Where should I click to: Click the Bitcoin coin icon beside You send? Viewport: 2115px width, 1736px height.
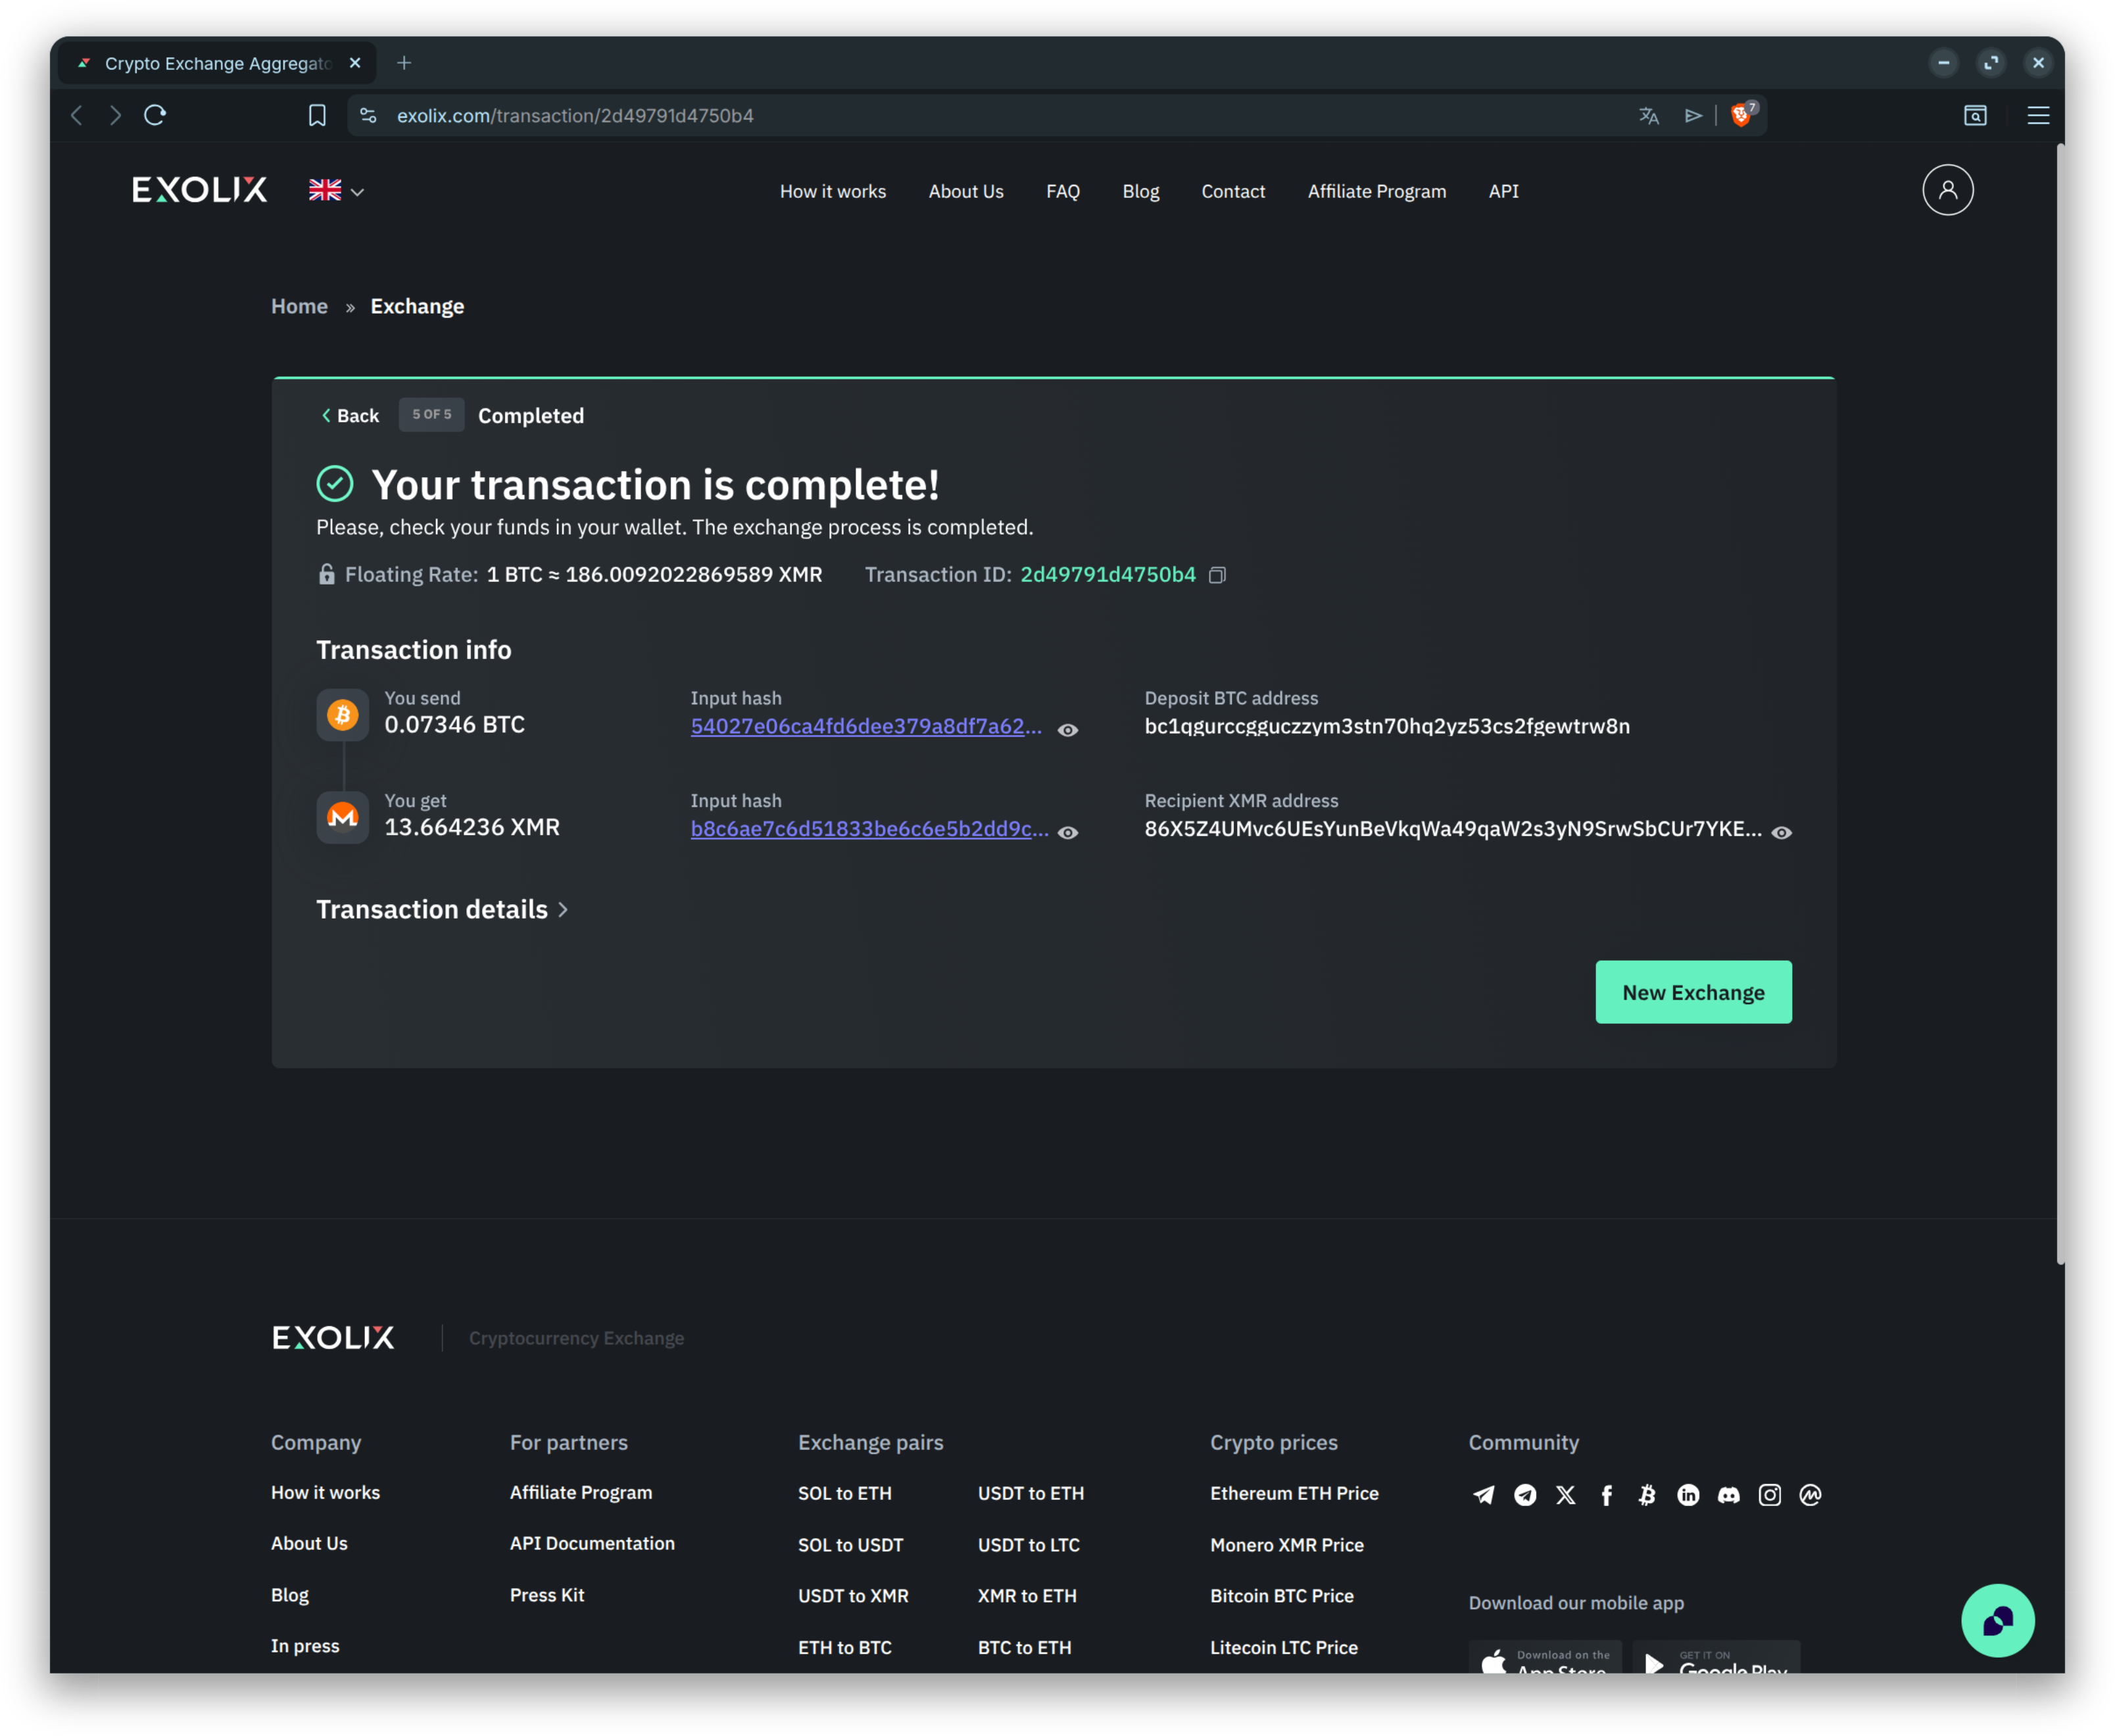click(x=343, y=714)
